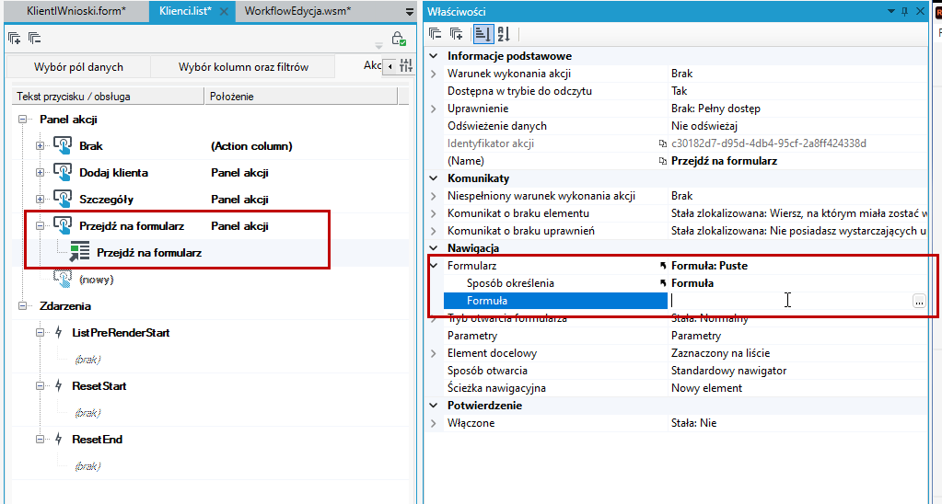This screenshot has width=942, height=504.
Task: Click the copy icon beside the (Name) value
Action: (663, 161)
